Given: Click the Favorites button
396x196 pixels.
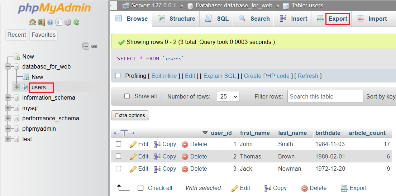Looking at the screenshot, I should pyautogui.click(x=43, y=35).
